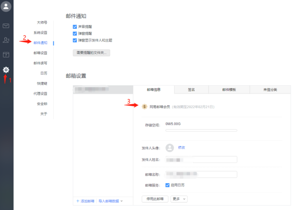Image resolution: width=294 pixels, height=210 pixels.
Task: Click the sender avatar placeholder image
Action: [170, 147]
